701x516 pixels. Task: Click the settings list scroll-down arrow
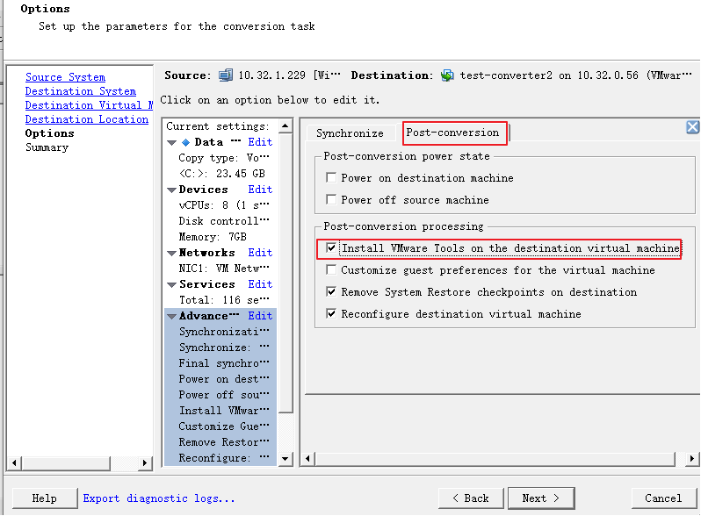point(285,459)
